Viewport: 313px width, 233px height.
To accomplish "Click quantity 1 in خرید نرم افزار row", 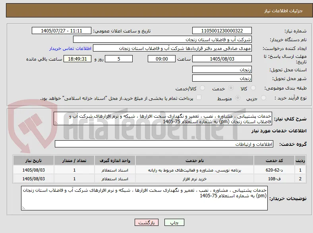I will click(x=74, y=179).
